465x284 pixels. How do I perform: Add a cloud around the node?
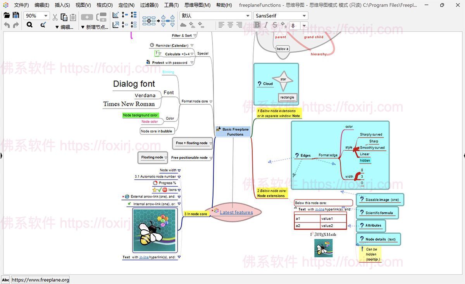(x=183, y=25)
